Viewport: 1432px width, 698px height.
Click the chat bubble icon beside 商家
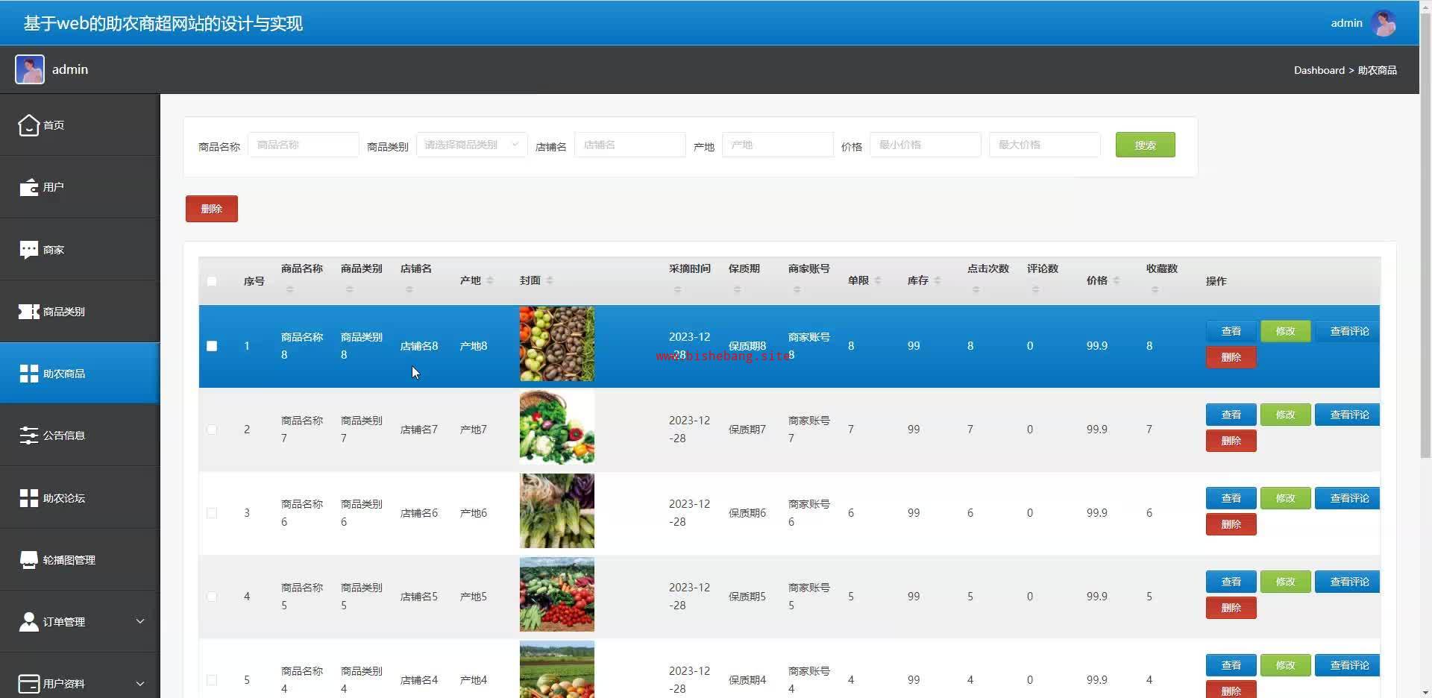coord(28,250)
